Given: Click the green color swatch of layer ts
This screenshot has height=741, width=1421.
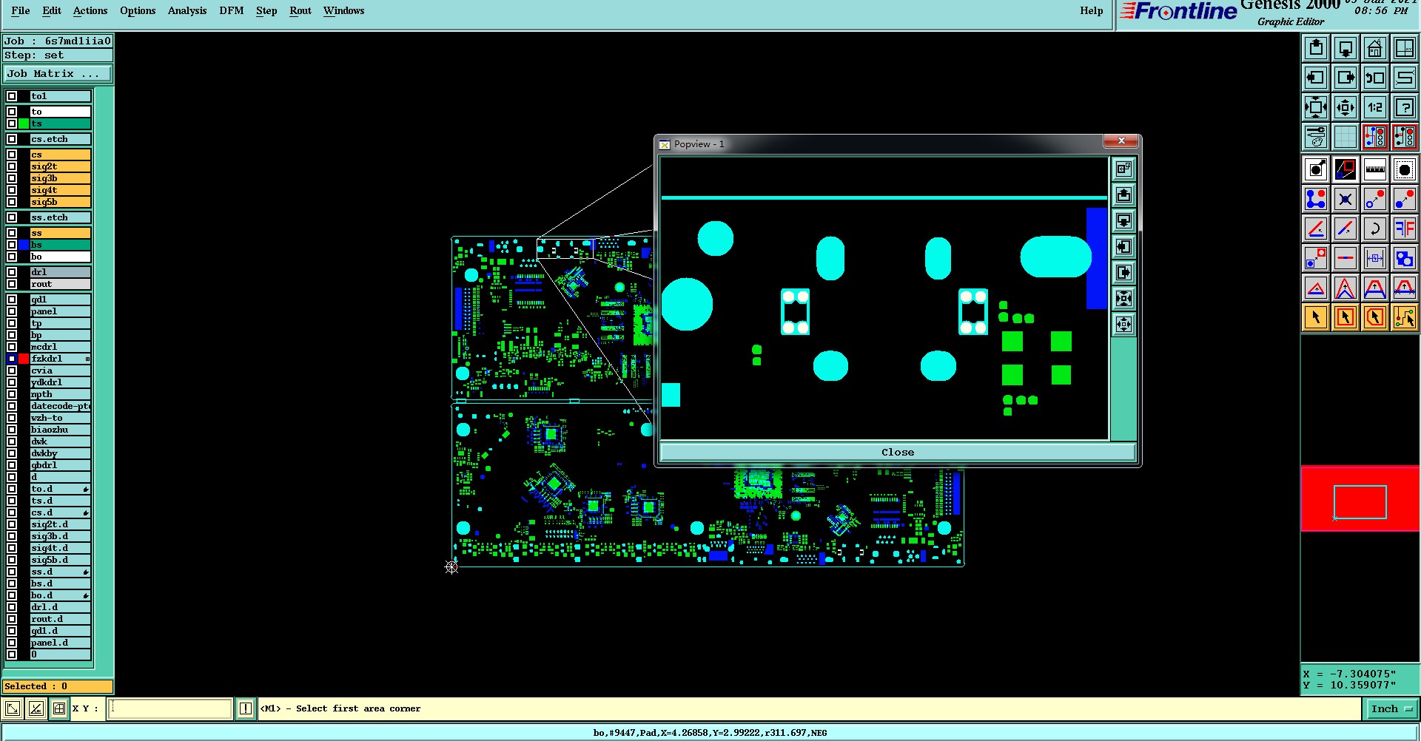Looking at the screenshot, I should coord(24,123).
